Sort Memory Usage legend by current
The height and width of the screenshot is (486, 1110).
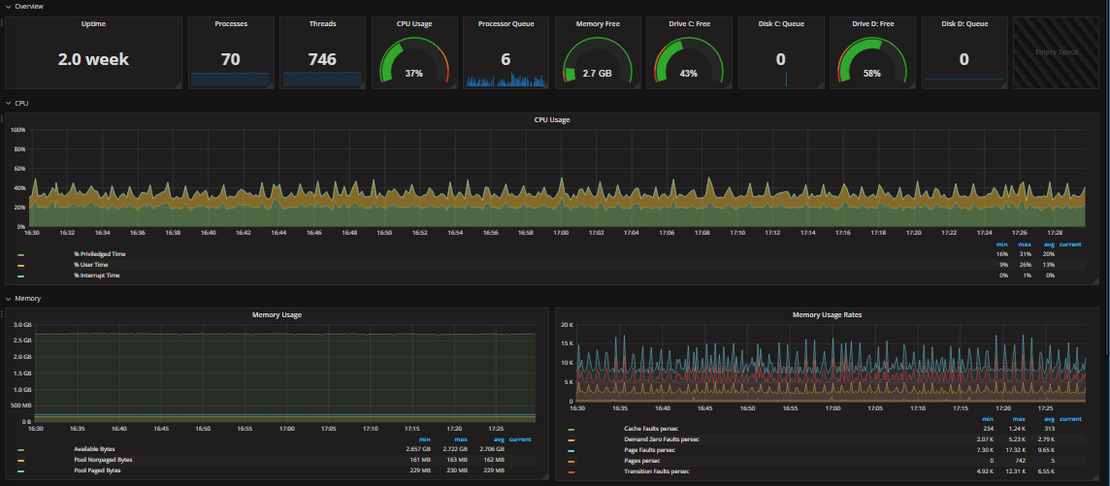click(x=520, y=439)
